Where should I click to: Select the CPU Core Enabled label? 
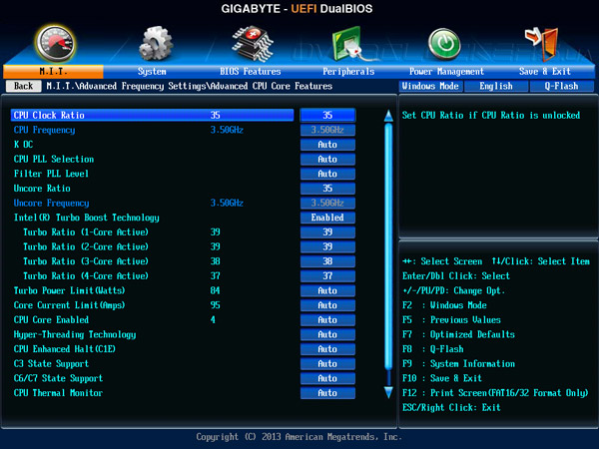(x=51, y=320)
